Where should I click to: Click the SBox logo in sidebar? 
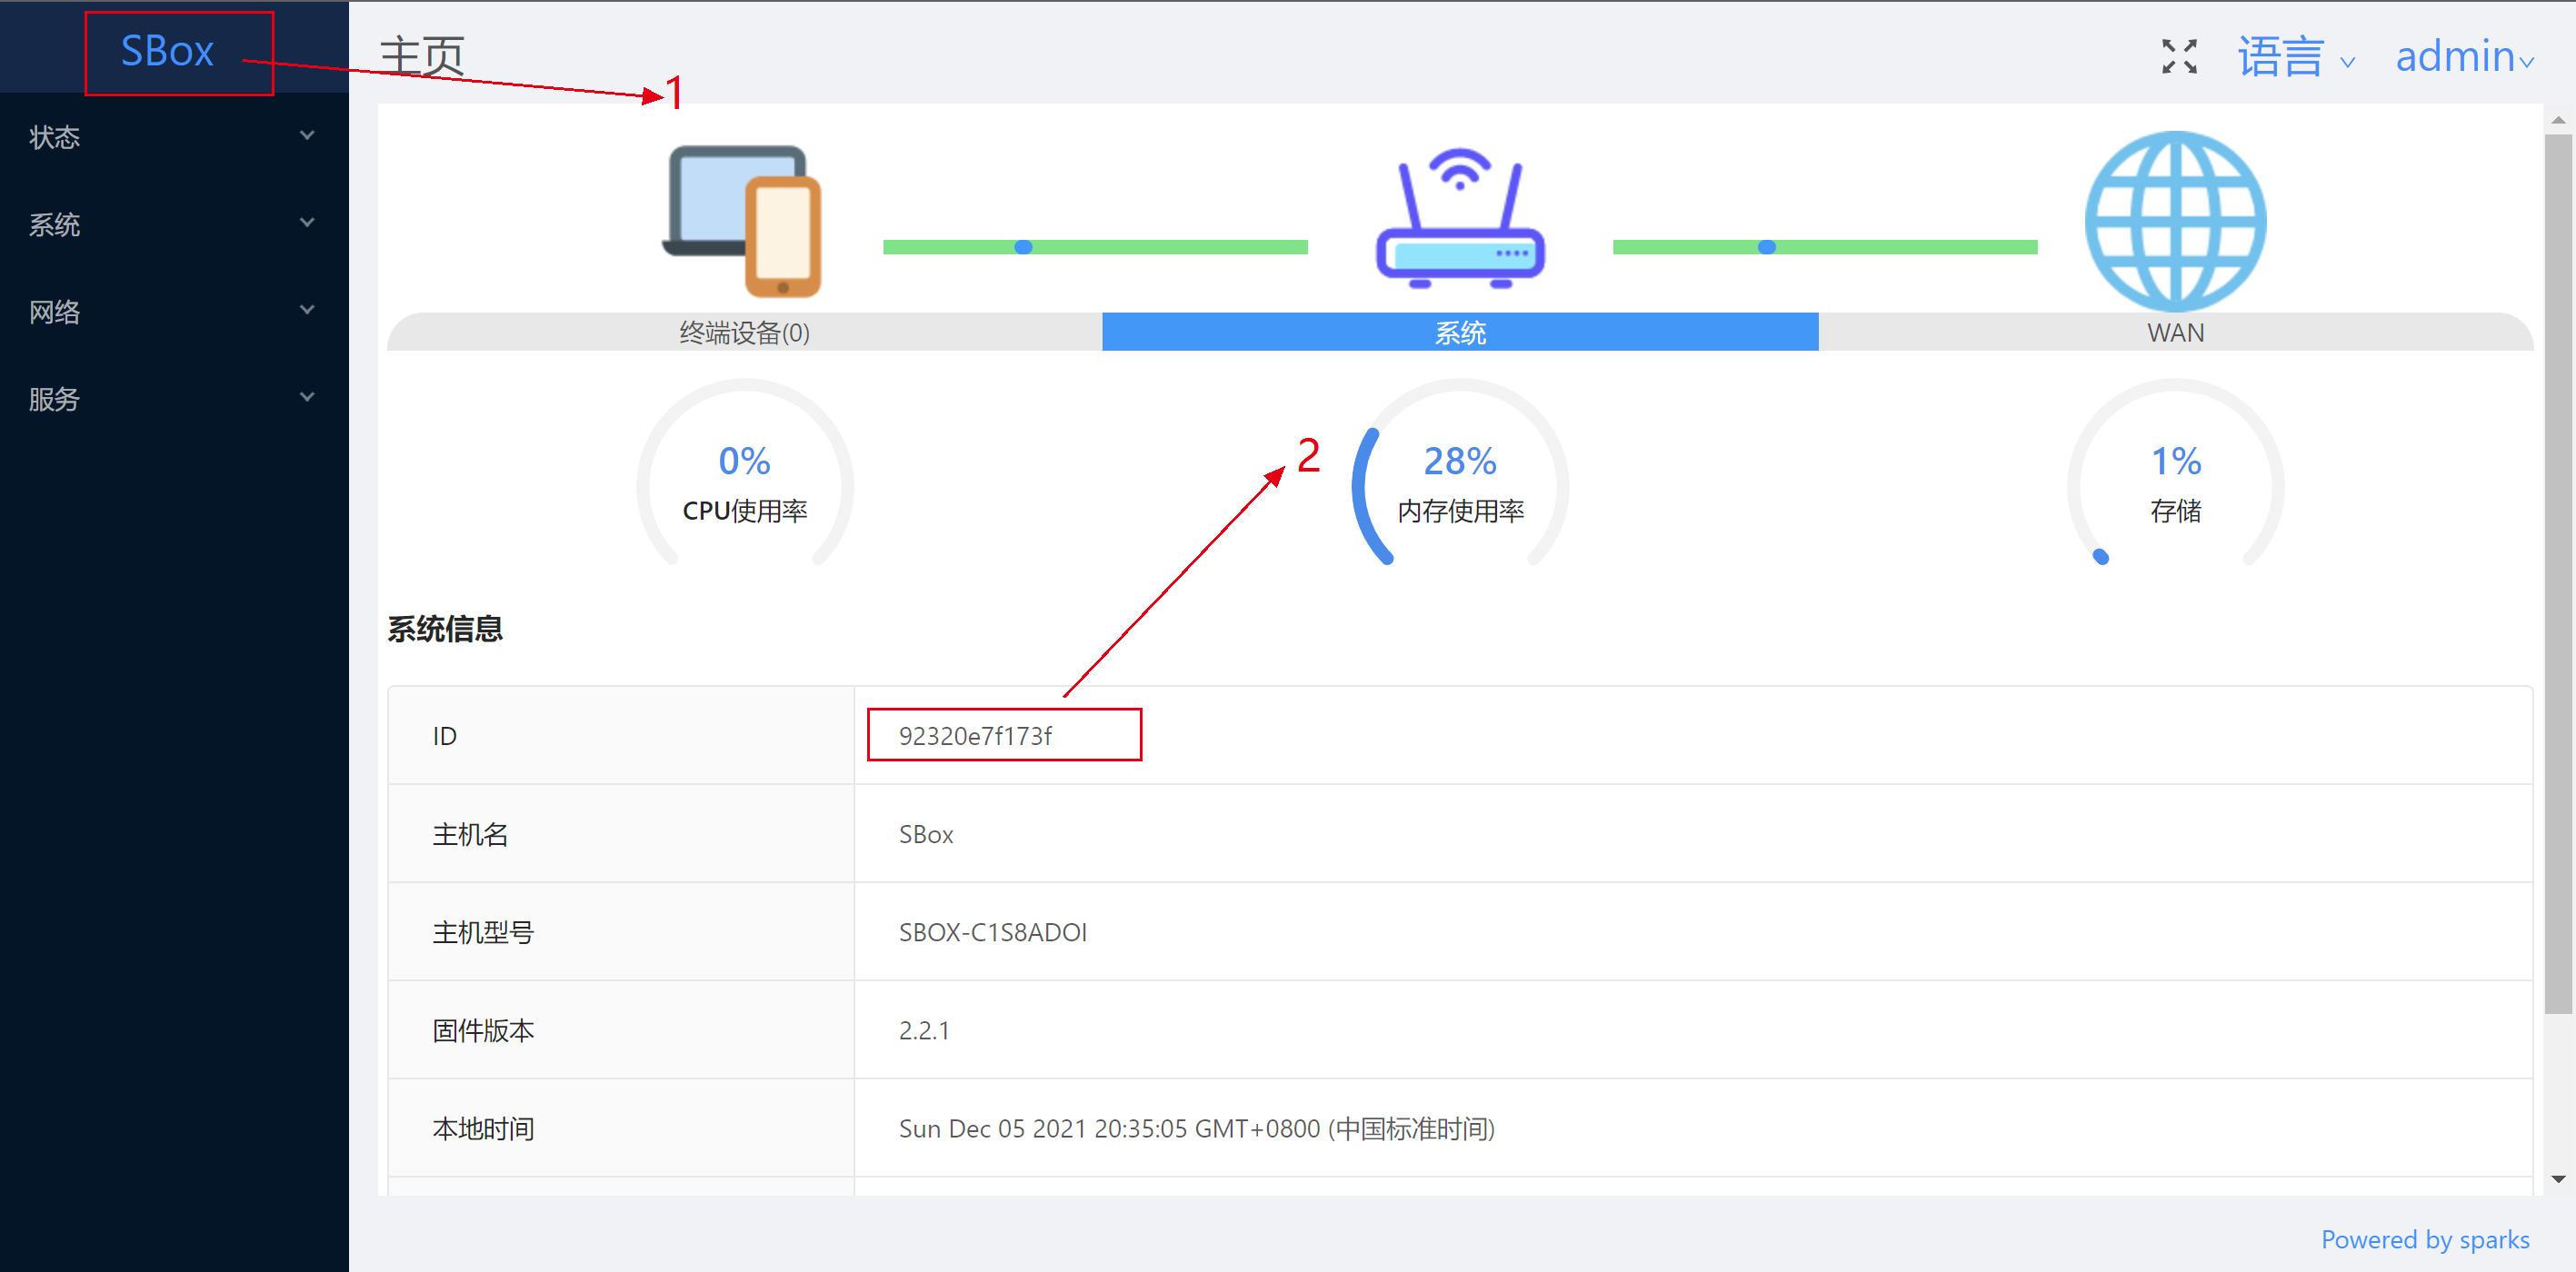pyautogui.click(x=168, y=52)
